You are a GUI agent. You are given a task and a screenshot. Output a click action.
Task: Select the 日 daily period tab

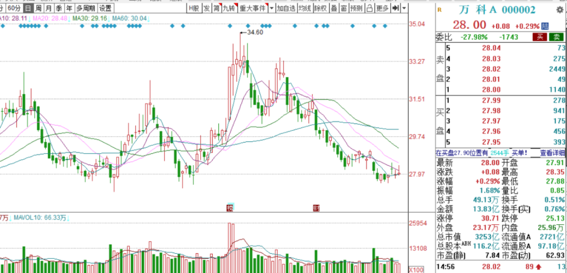point(28,8)
